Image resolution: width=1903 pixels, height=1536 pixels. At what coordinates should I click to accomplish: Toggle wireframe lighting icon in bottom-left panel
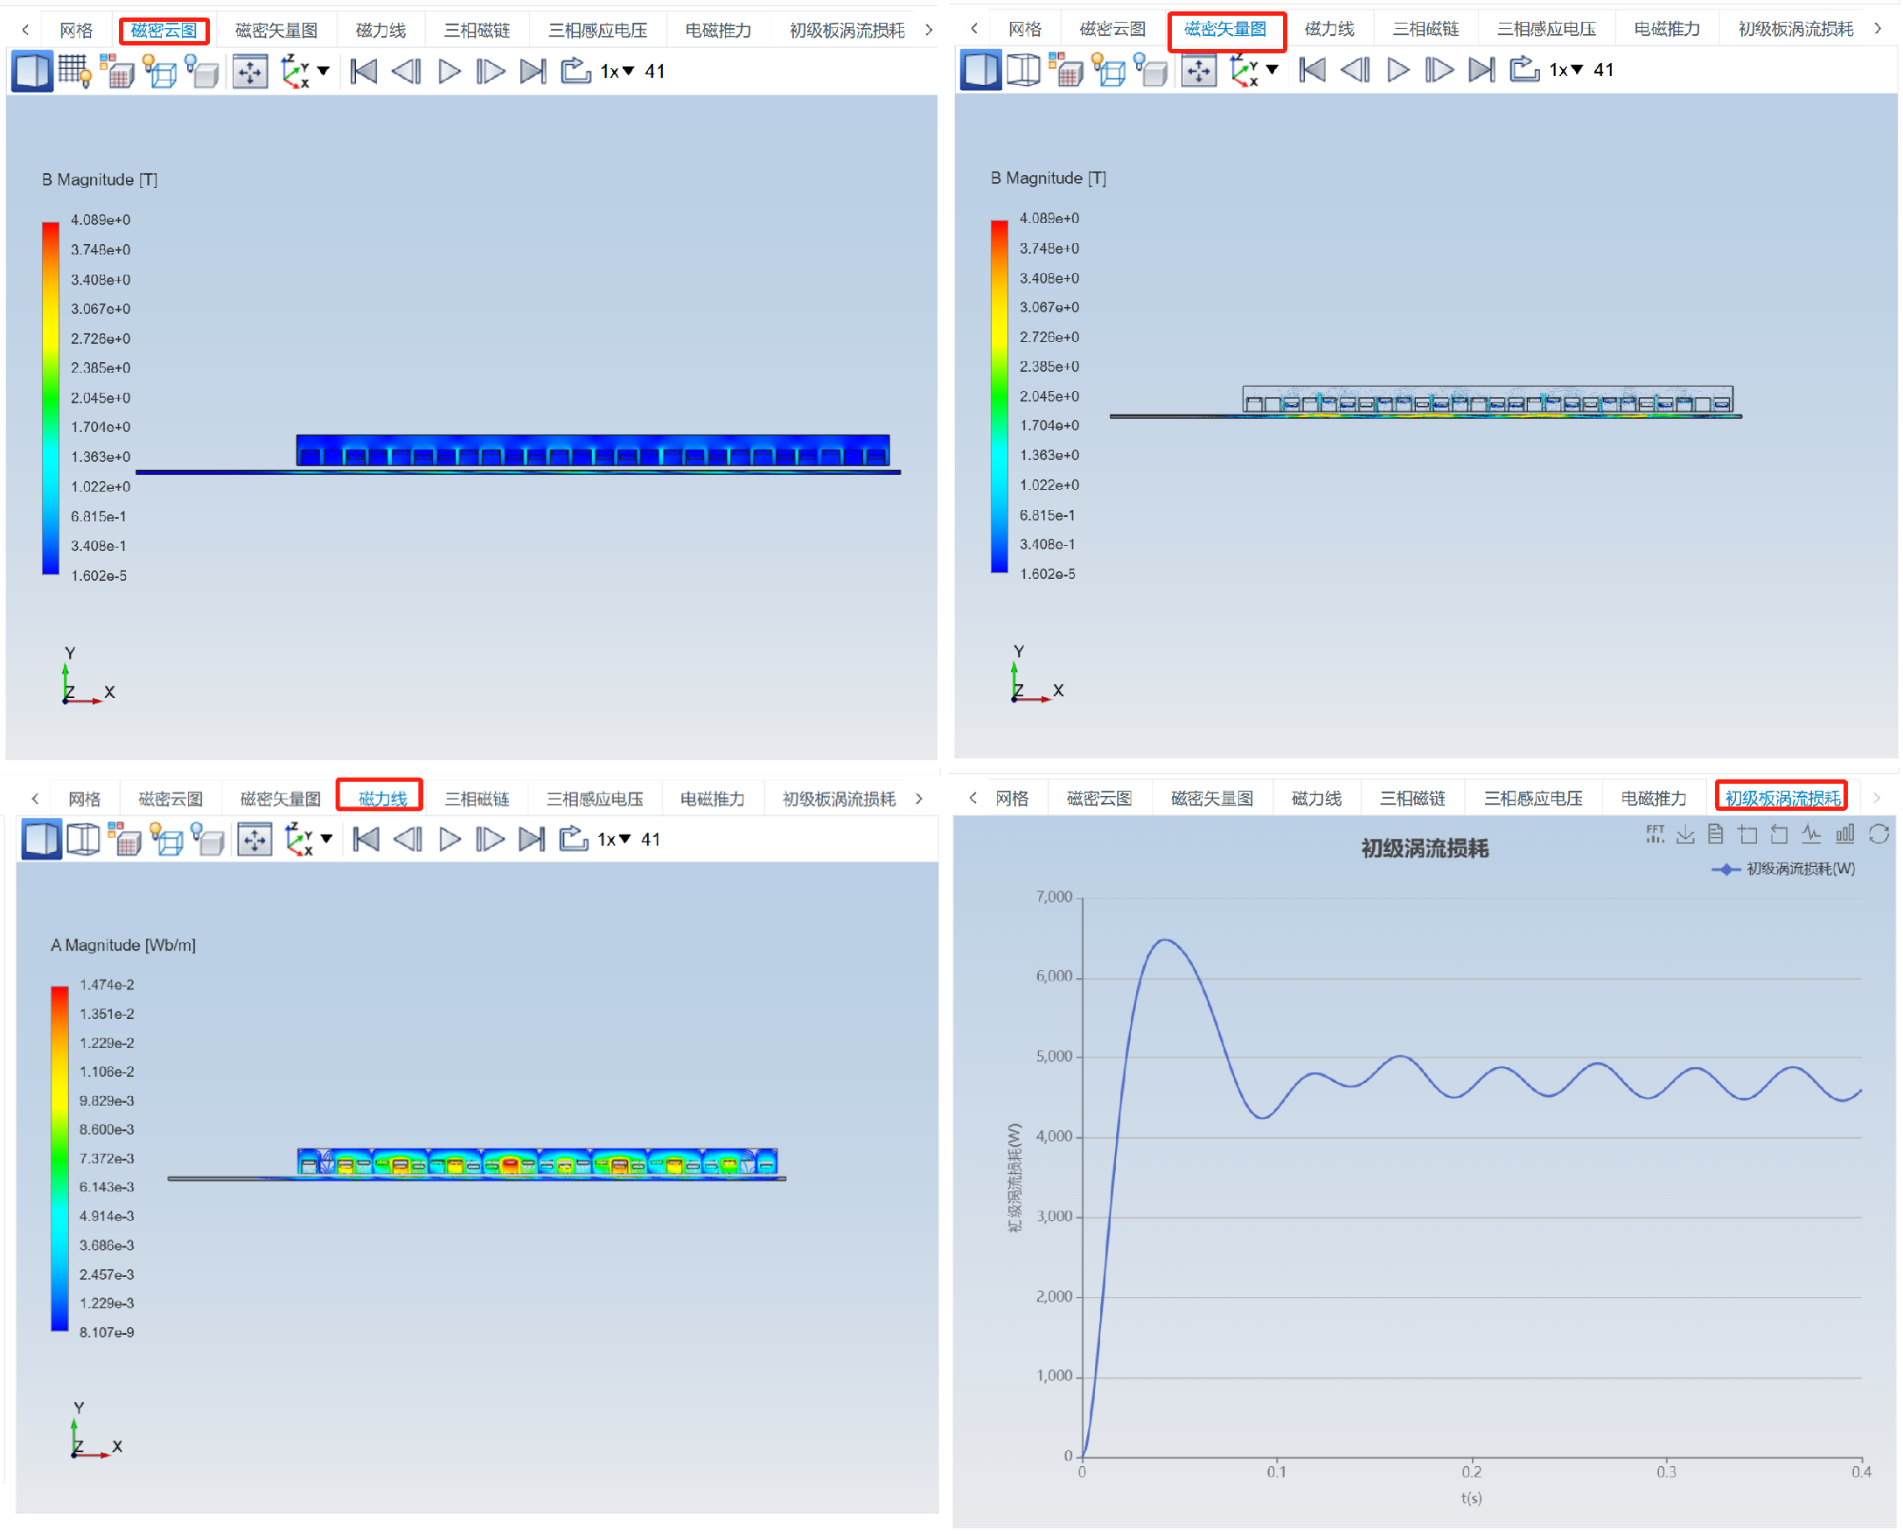click(167, 839)
